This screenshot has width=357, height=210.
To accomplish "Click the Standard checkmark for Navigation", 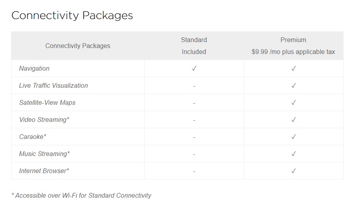I will point(194,68).
